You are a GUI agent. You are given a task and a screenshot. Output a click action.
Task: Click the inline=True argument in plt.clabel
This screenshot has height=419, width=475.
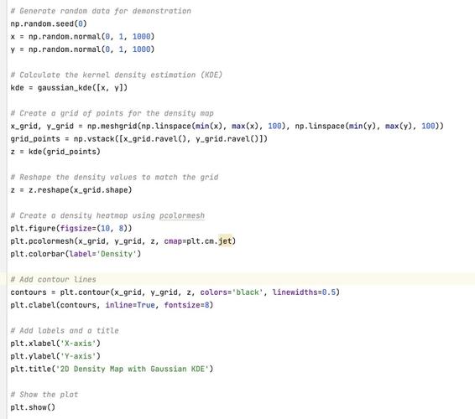point(130,305)
